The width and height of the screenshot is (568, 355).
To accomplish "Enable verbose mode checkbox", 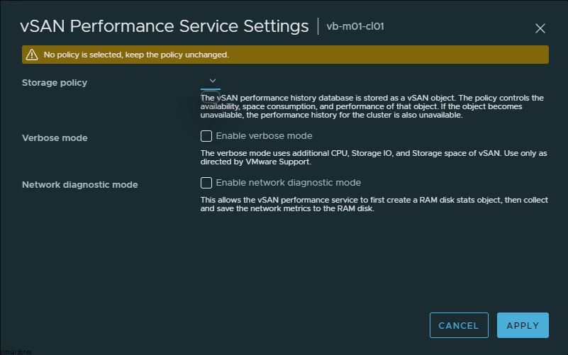I will (x=206, y=136).
